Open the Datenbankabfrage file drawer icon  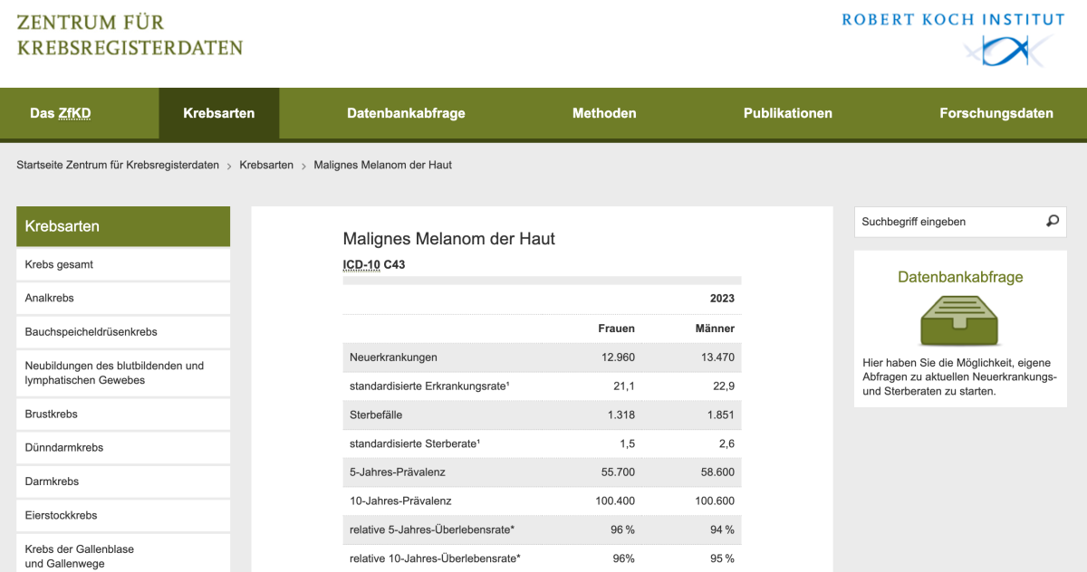[x=960, y=319]
